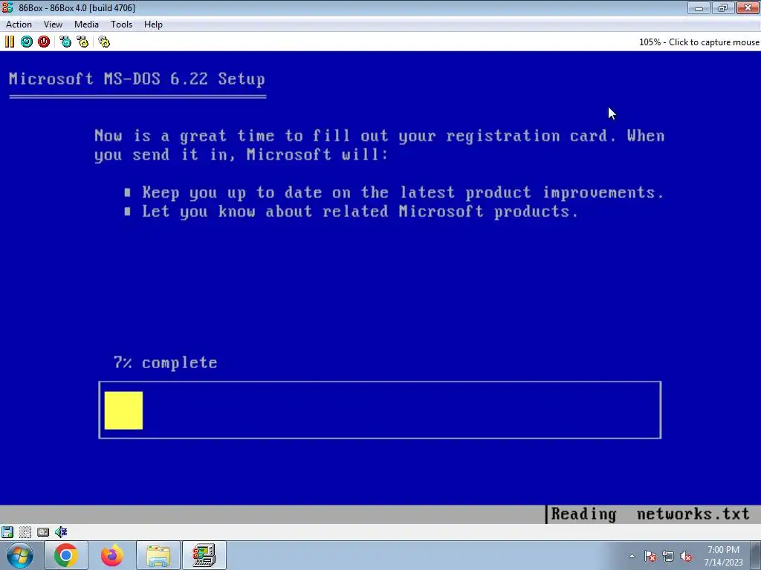
Task: Open the clock showing 7:00 PM
Action: pyautogui.click(x=723, y=556)
